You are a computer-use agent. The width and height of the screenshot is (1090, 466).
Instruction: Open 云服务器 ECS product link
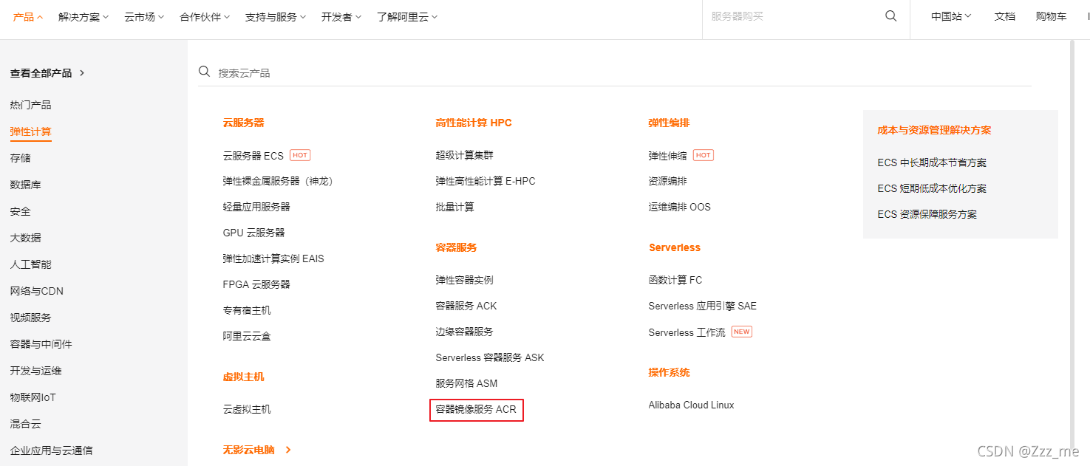(253, 156)
